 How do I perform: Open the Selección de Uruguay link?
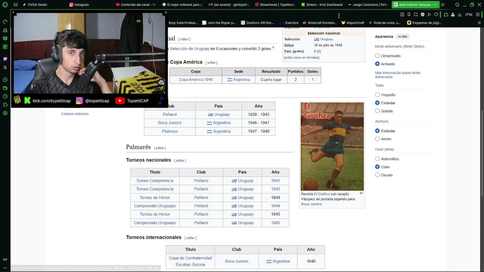[189, 49]
